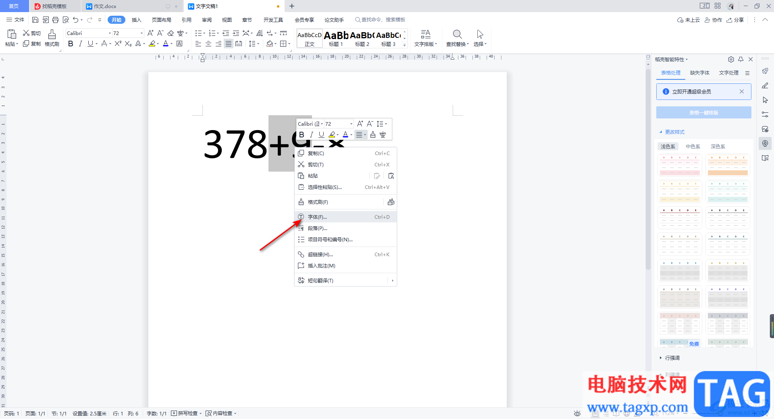Select the first light-color table style thumbnail
This screenshot has width=774, height=419.
tap(680, 165)
